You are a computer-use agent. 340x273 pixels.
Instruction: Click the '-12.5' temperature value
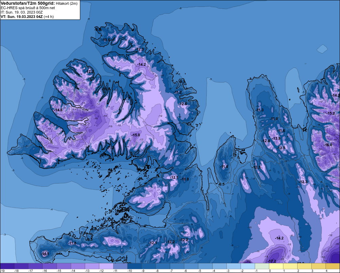coord(281,148)
